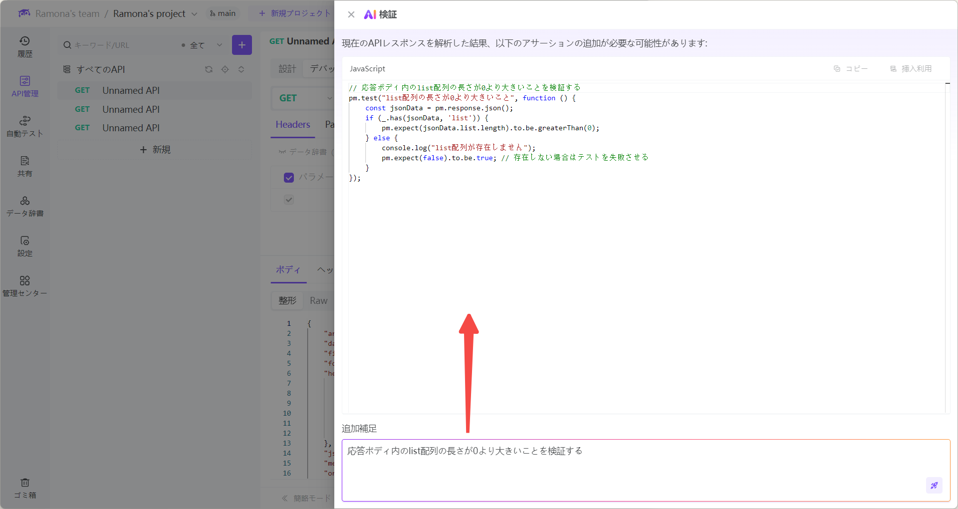Click inside the JavaScript code editor

click(646, 247)
